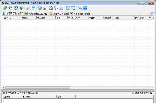156x103 pixels.
Task: Open the mail envelope toolbar icon
Action: point(45,8)
